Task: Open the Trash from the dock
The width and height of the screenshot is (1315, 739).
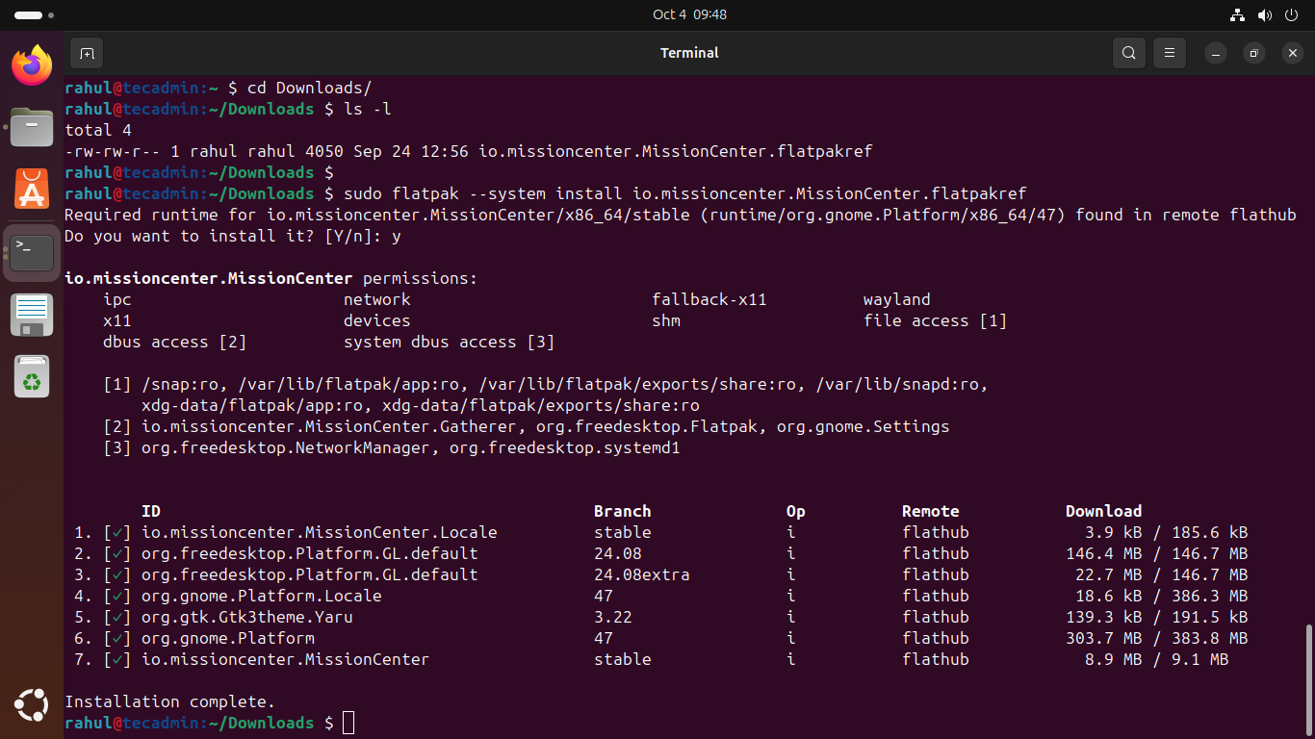Action: pyautogui.click(x=32, y=377)
